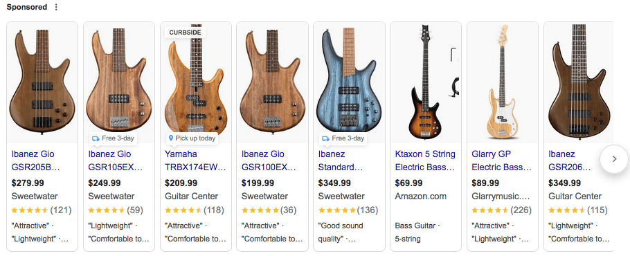Click the $209.99 price on the Yamaha listing
The width and height of the screenshot is (630, 256).
click(x=181, y=183)
